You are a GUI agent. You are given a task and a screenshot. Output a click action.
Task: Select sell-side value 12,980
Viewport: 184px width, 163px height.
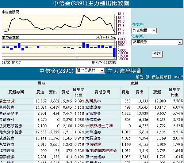(x=160, y=101)
